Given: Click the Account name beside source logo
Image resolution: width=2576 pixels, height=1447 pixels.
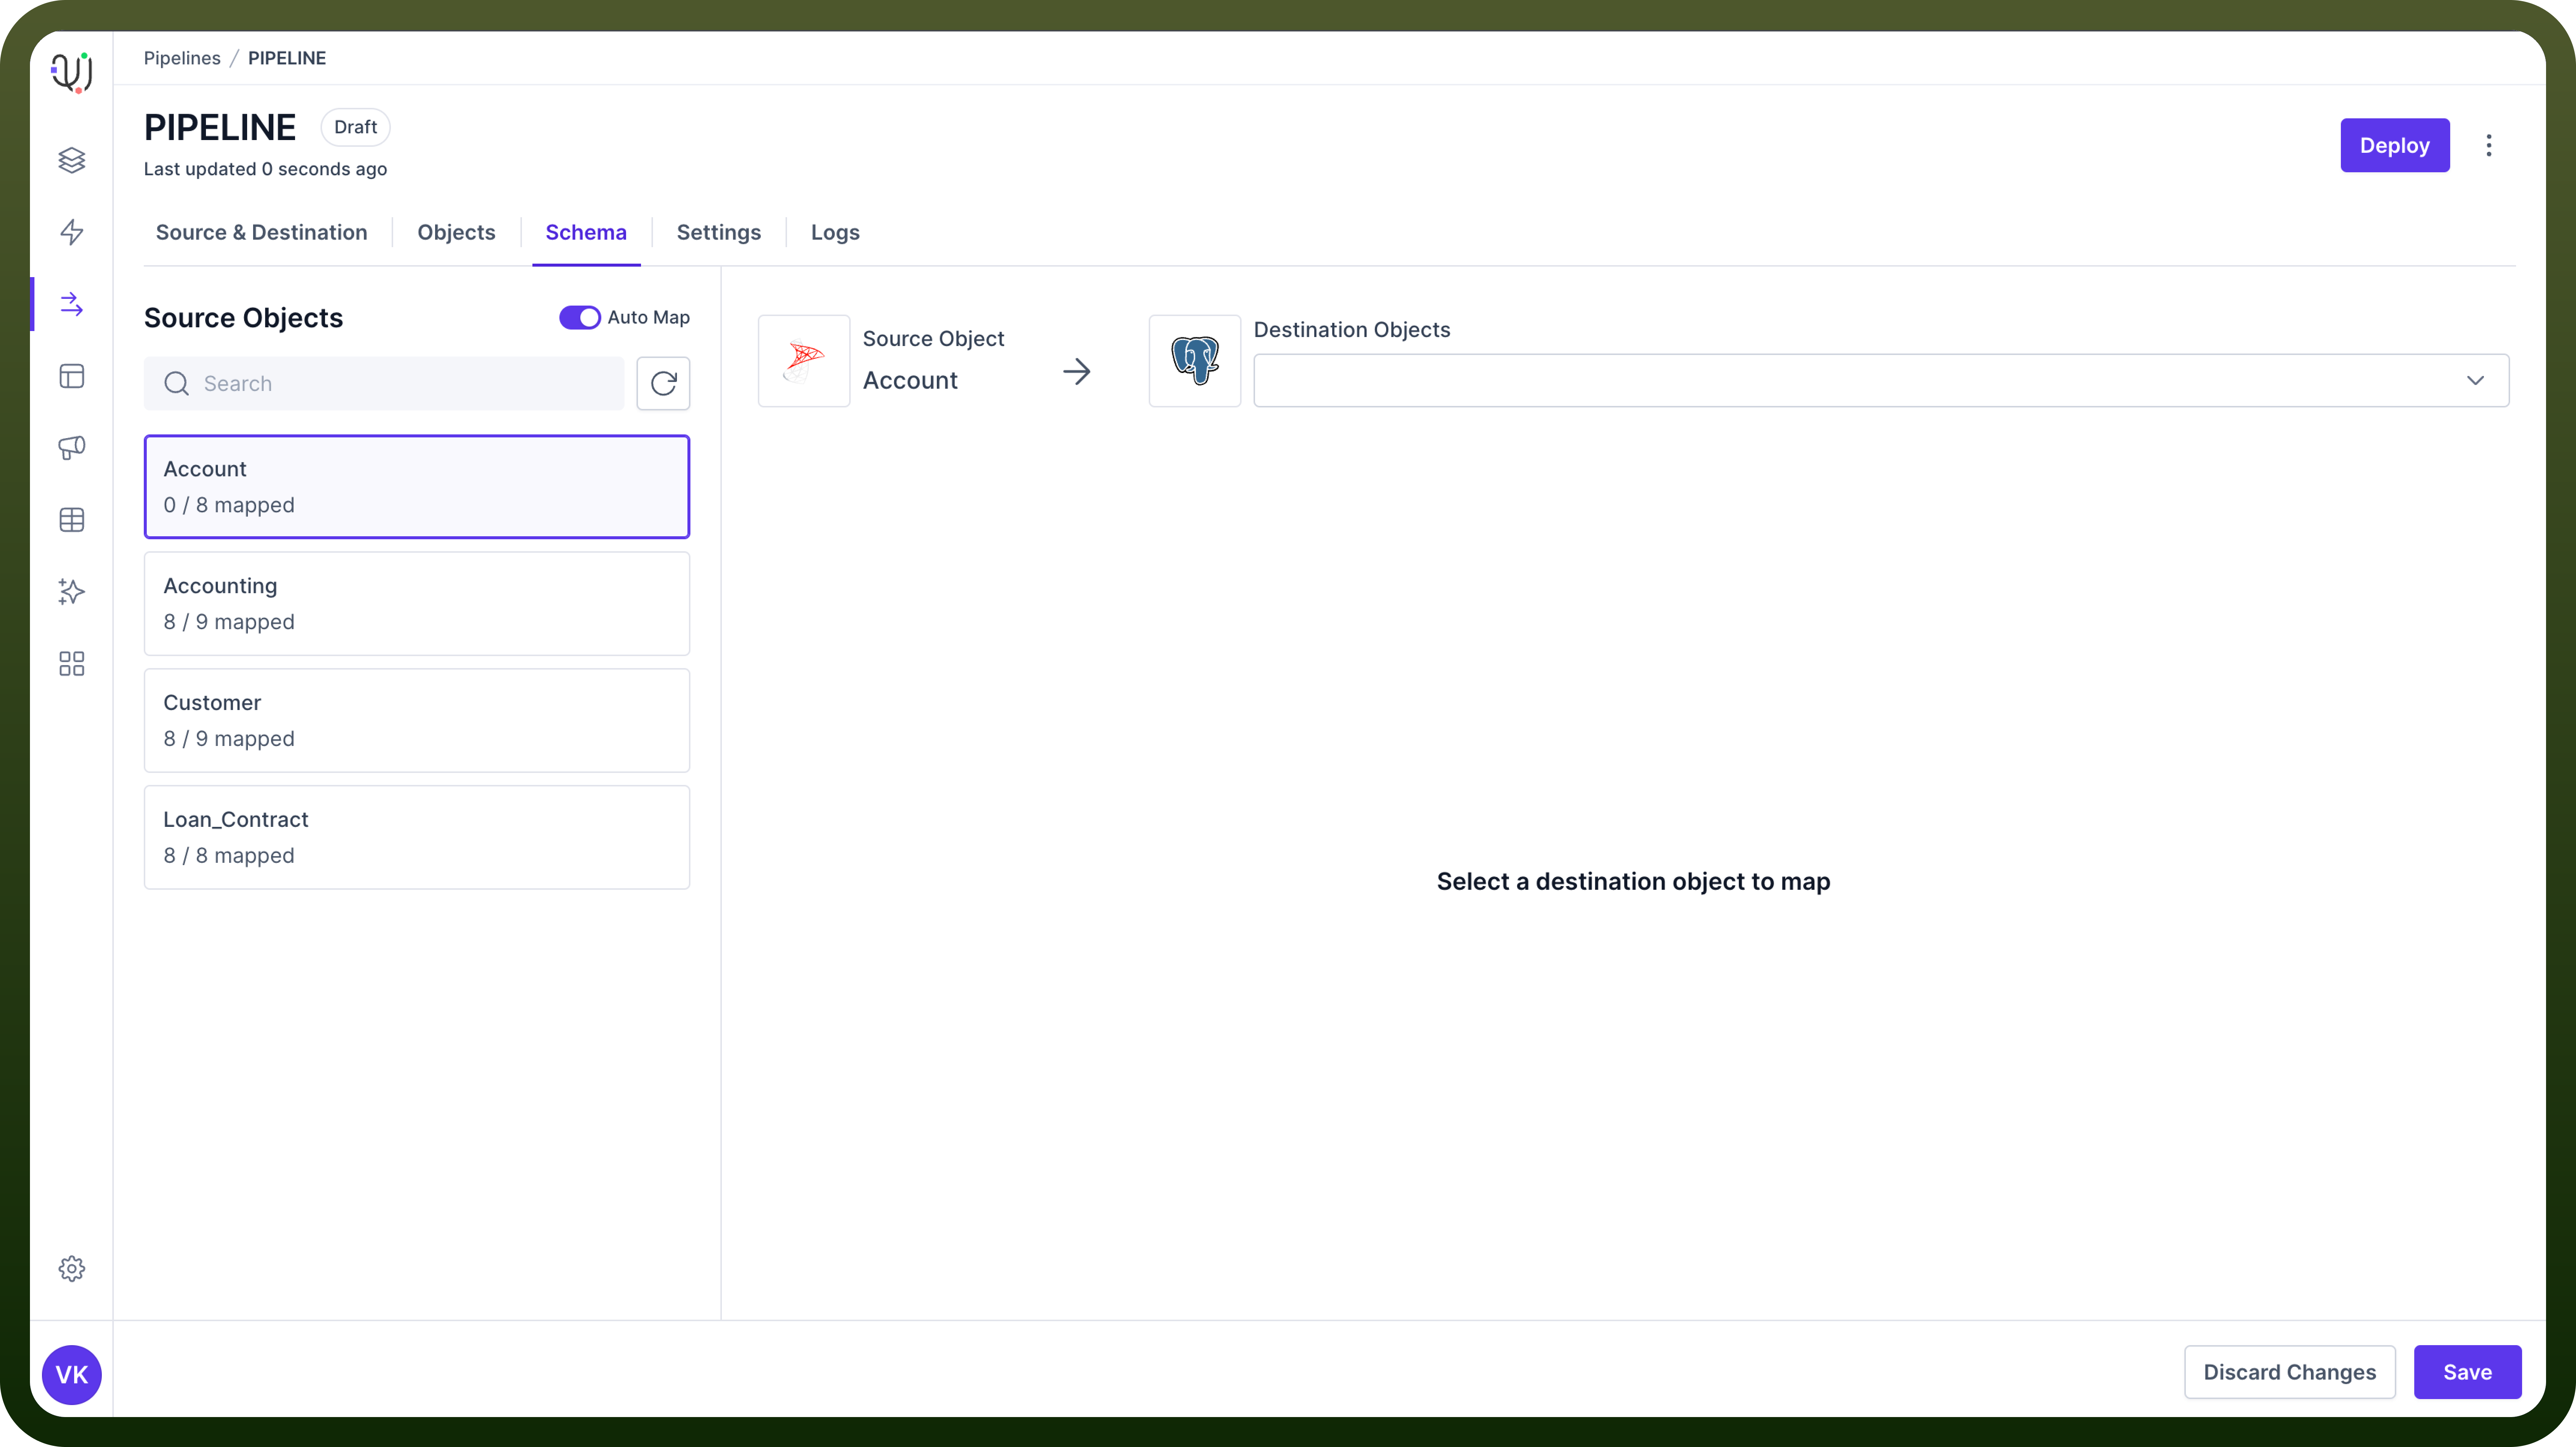Looking at the screenshot, I should click(x=910, y=381).
